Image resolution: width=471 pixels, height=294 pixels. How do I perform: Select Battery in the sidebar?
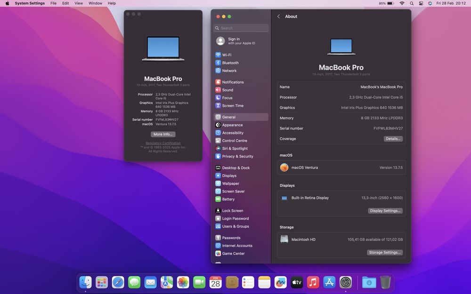[241, 199]
